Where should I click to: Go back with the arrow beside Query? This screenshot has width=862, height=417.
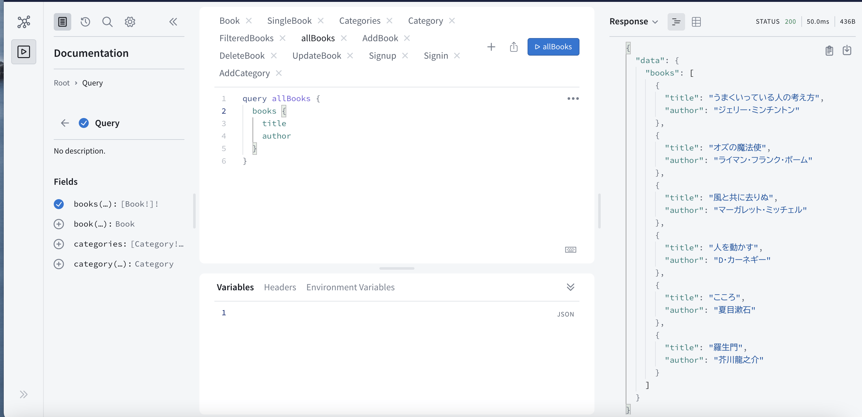65,123
